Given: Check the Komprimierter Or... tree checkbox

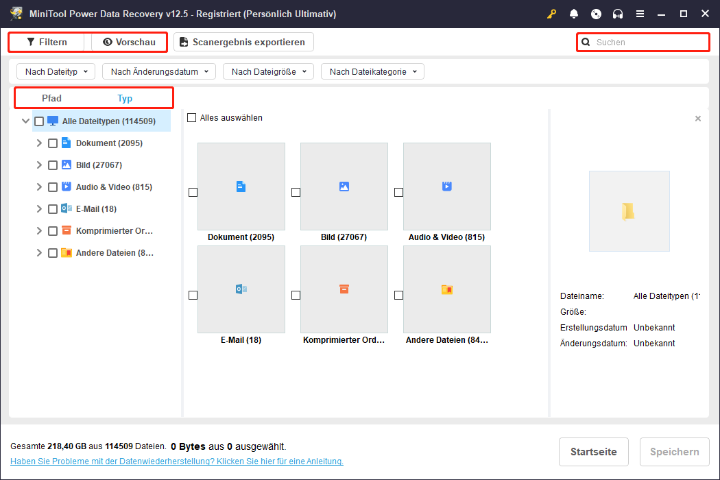Looking at the screenshot, I should coord(53,230).
